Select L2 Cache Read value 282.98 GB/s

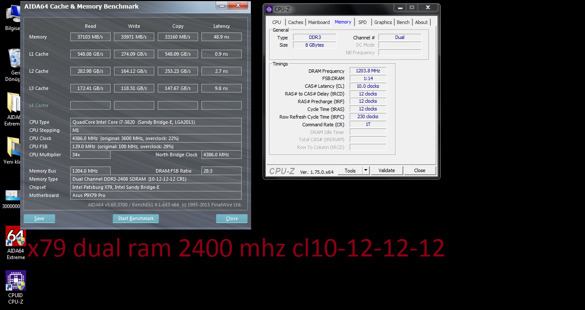click(x=90, y=71)
